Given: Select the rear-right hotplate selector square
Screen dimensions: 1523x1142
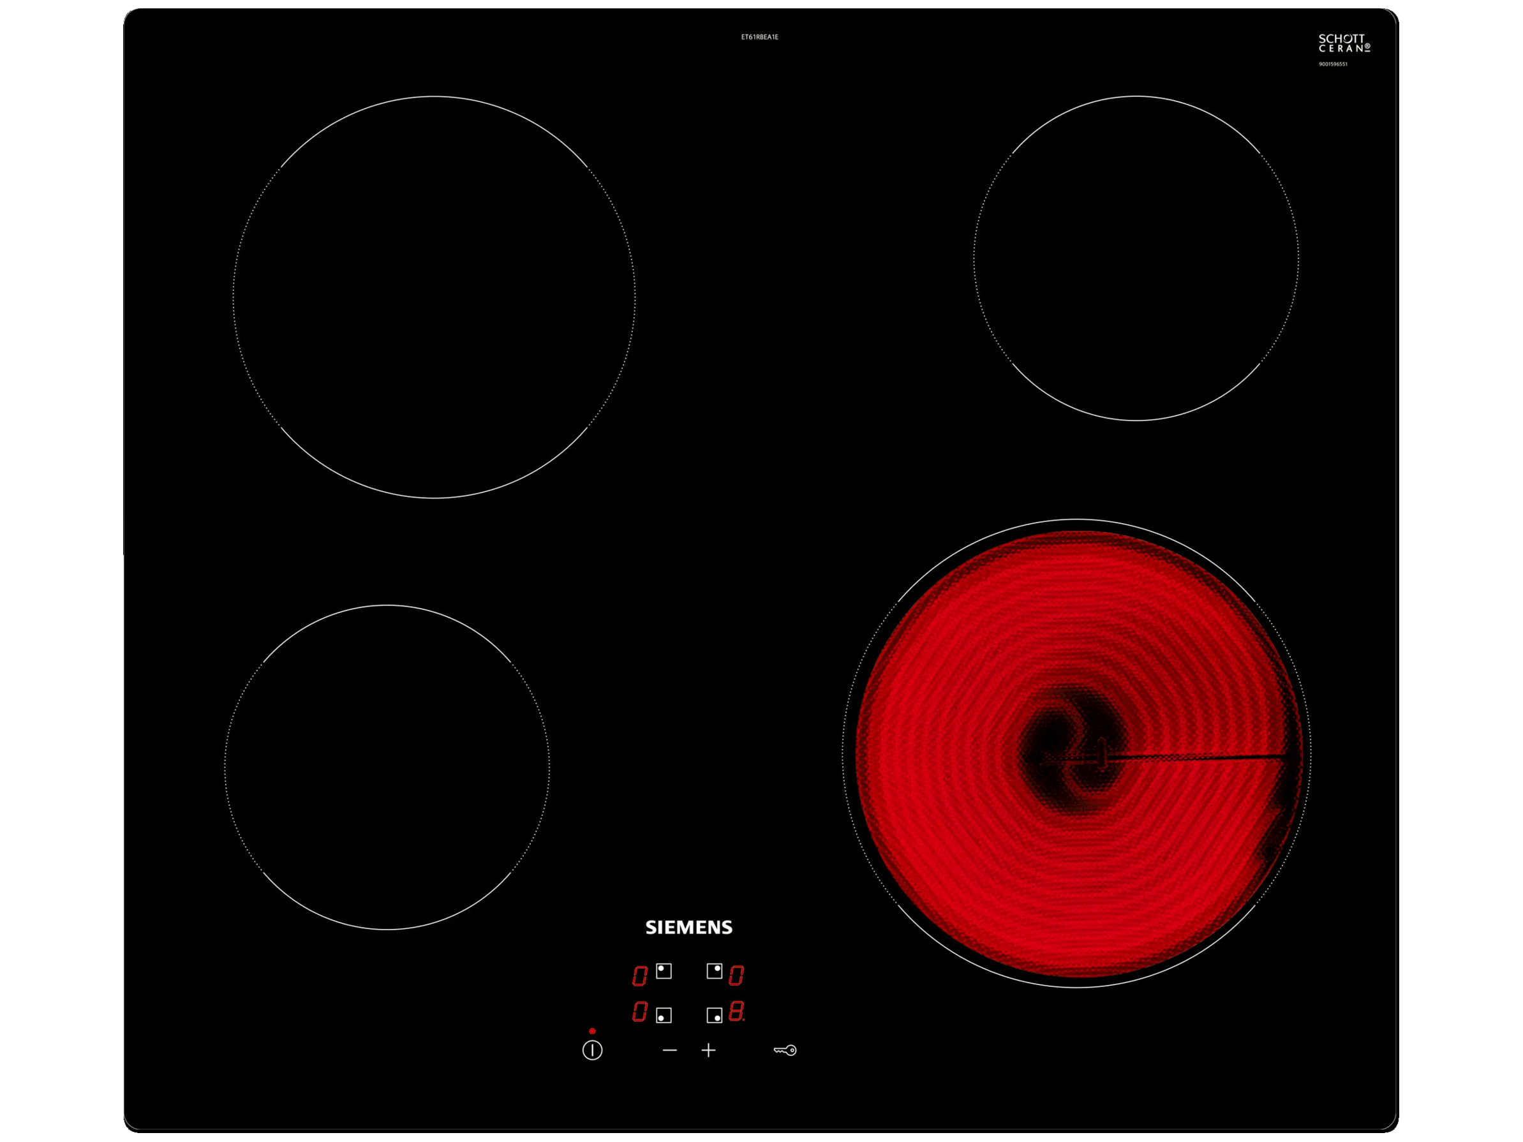Looking at the screenshot, I should pyautogui.click(x=714, y=970).
